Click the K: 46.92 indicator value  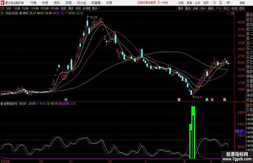click(41, 104)
